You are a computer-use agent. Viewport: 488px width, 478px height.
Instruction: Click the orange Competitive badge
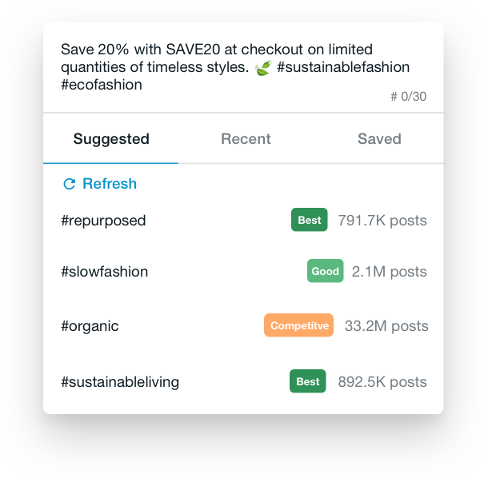(x=298, y=325)
